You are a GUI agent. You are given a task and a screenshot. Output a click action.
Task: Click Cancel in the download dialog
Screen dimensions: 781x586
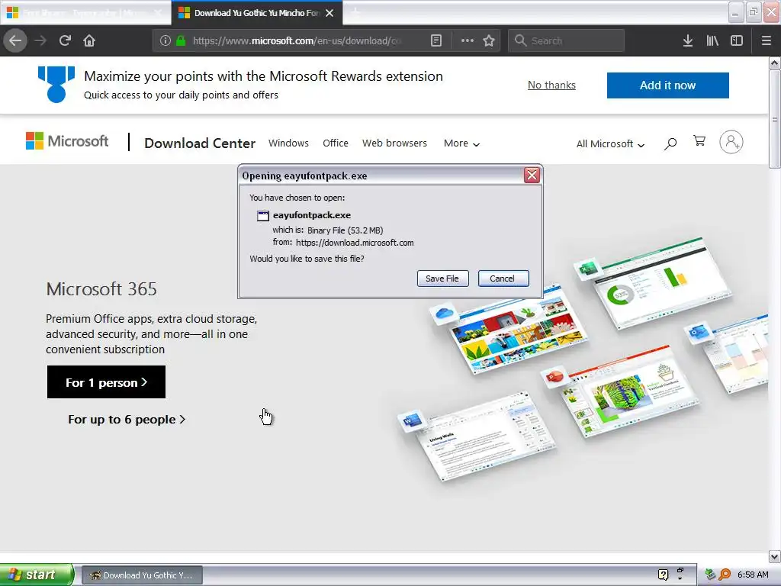(503, 278)
